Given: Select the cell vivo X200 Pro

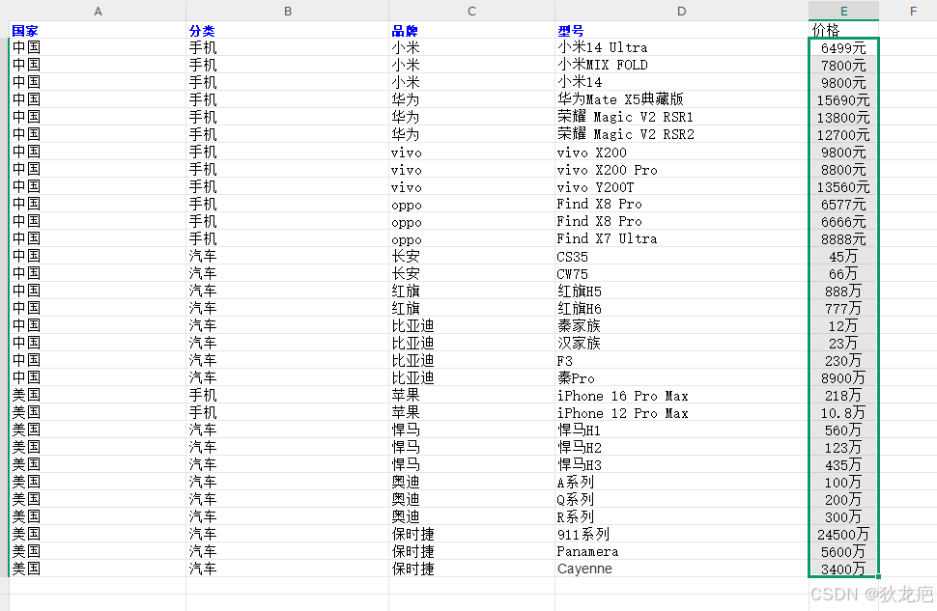Looking at the screenshot, I should (681, 169).
